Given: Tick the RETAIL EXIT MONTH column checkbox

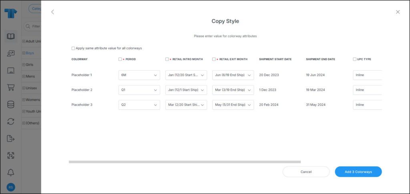Looking at the screenshot, I should 214,59.
